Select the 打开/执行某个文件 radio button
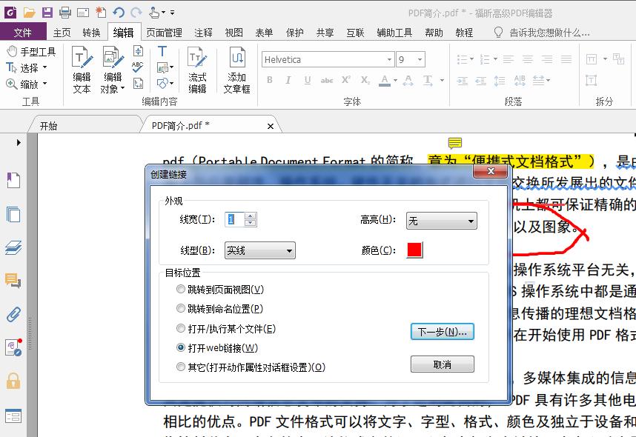Image resolution: width=636 pixels, height=437 pixels. click(180, 327)
